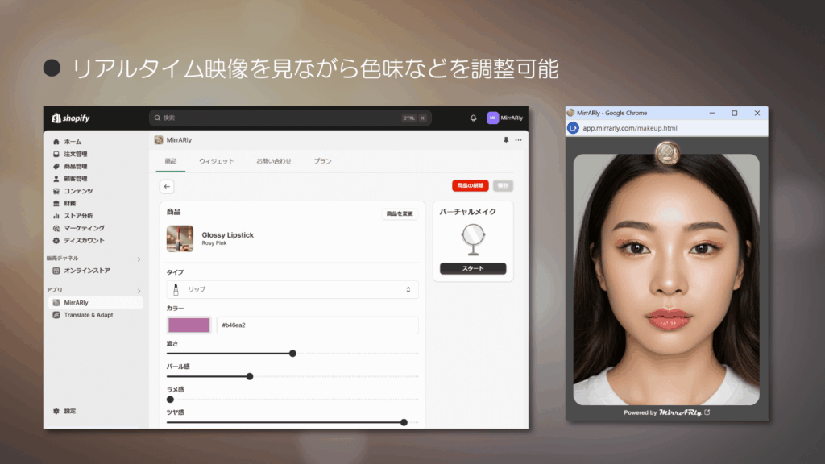The width and height of the screenshot is (825, 464).
Task: Click the Glitter (ラメ感) slider handle
Action: pyautogui.click(x=170, y=400)
